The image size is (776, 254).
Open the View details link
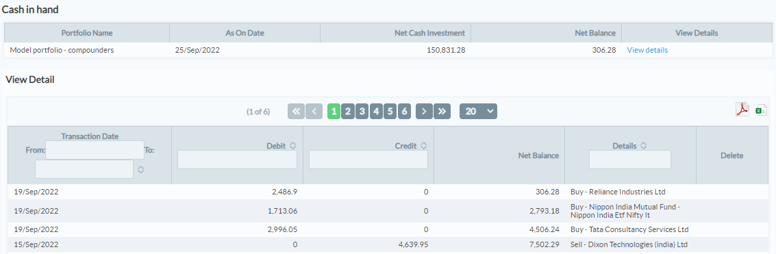point(647,50)
